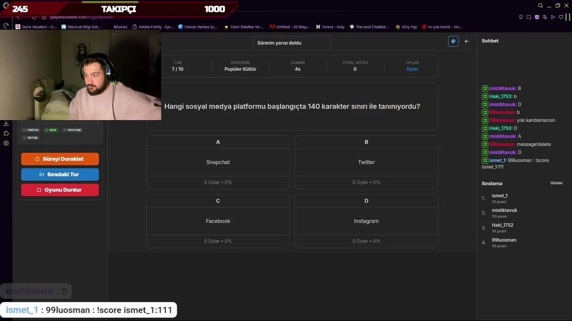
Task: Click the Opera logo icon at top left
Action: click(x=6, y=6)
